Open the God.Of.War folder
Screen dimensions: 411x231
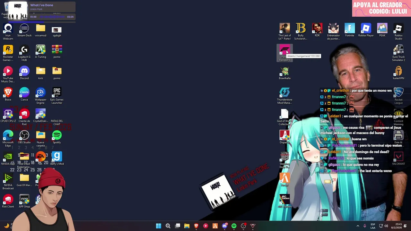click(24, 180)
